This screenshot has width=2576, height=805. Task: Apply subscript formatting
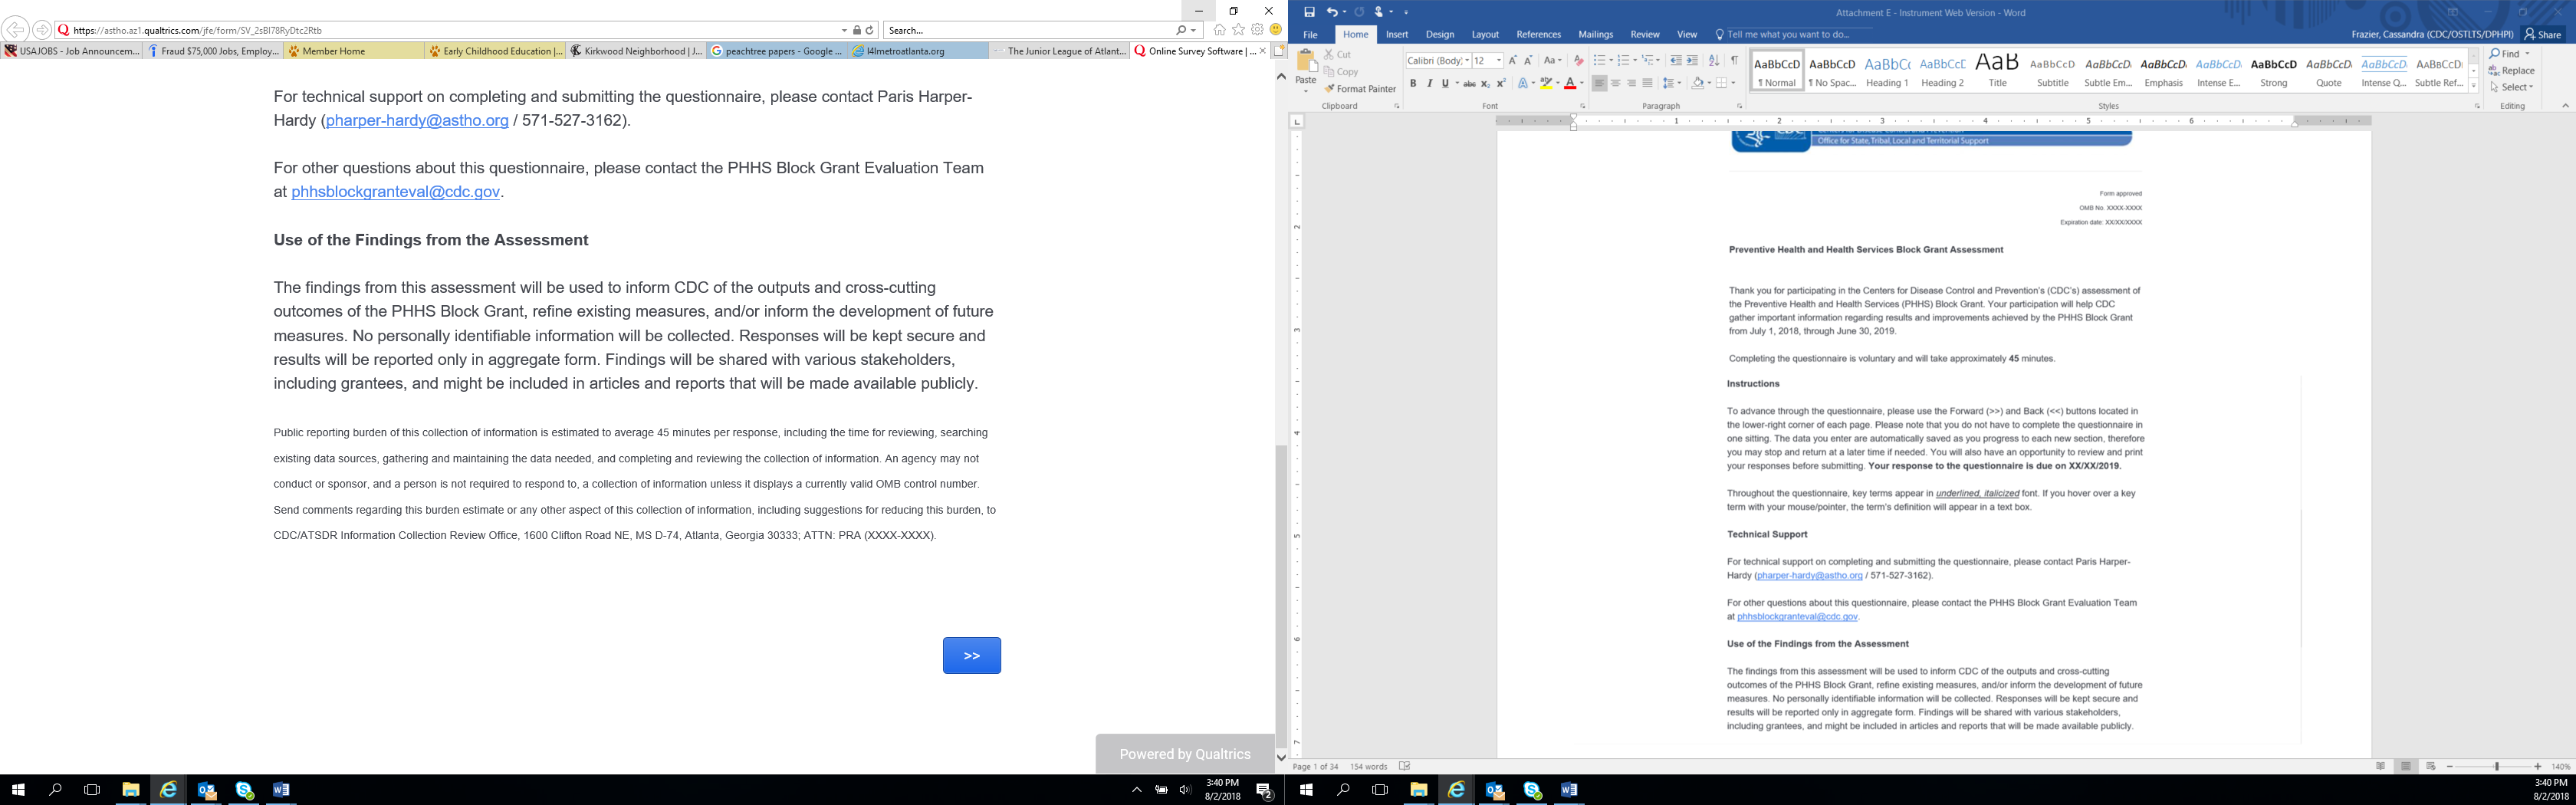click(x=1485, y=84)
